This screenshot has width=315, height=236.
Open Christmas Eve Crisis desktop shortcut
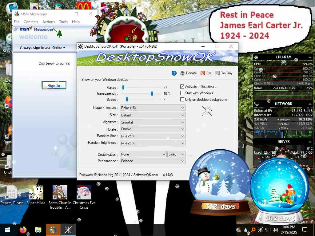point(84,197)
